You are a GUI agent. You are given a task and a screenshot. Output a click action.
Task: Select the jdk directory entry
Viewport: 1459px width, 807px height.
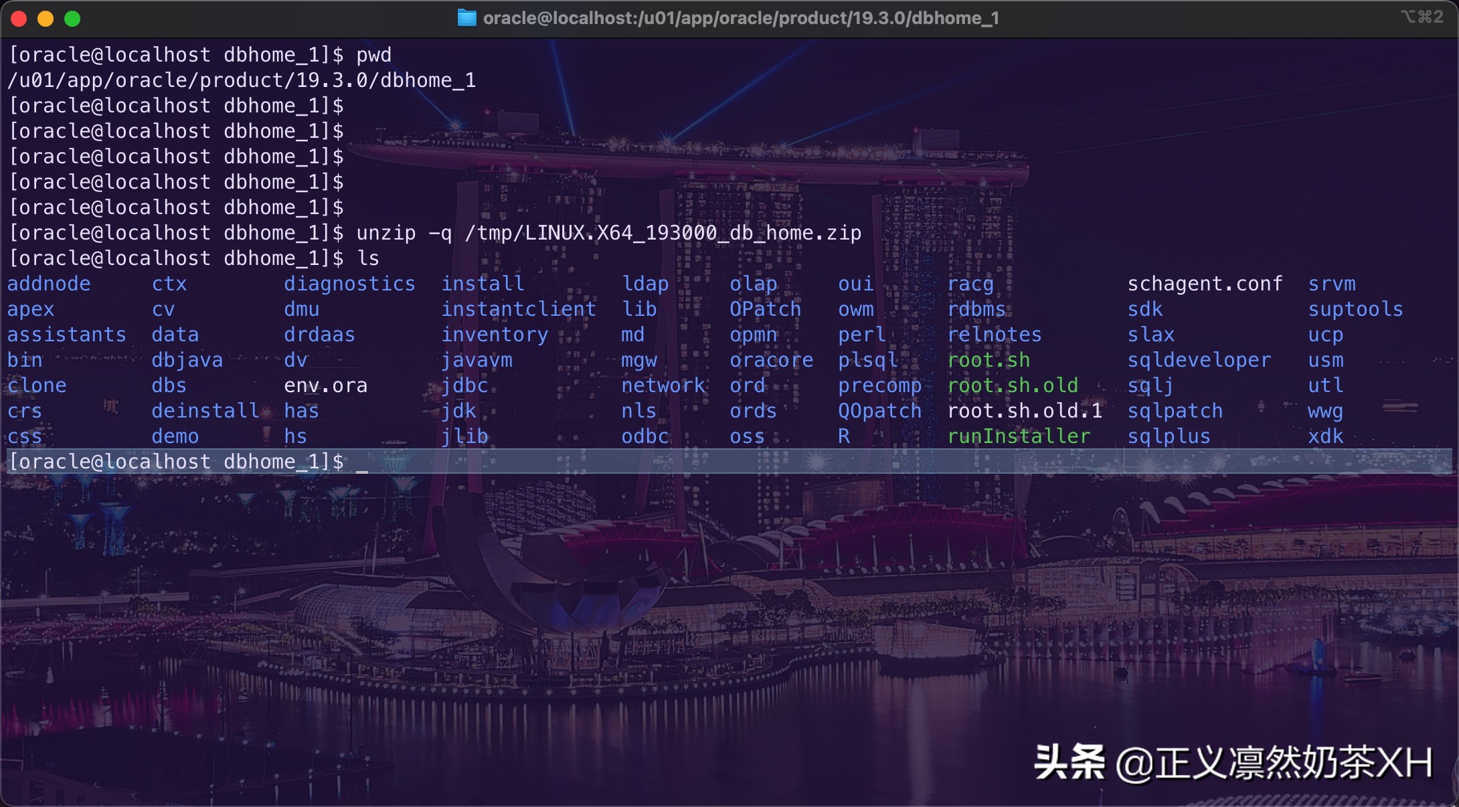pyautogui.click(x=458, y=410)
